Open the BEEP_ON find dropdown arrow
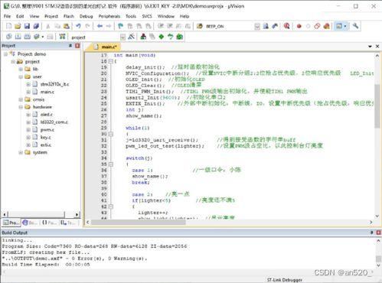This screenshot has width=382, height=283. point(257,26)
